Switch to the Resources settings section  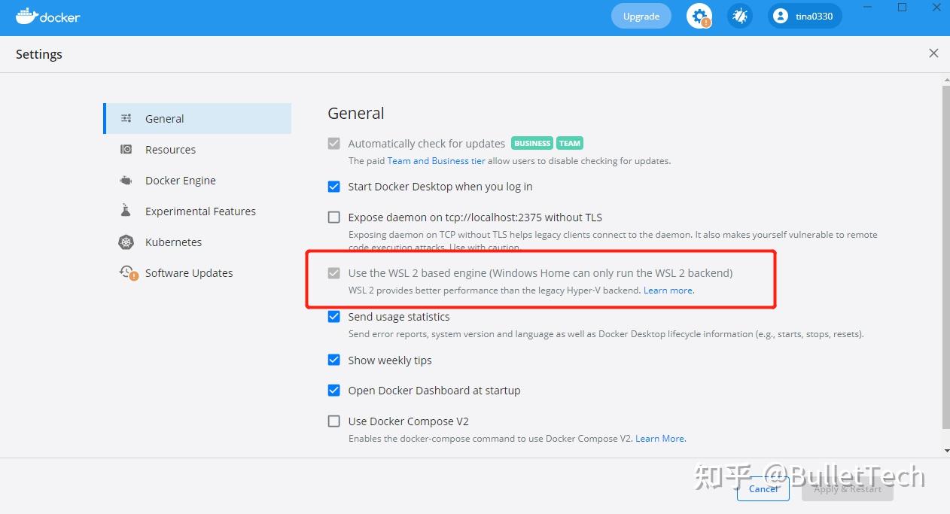pos(170,149)
